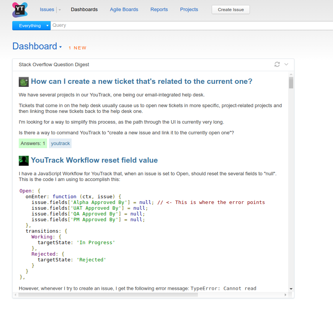This screenshot has height=310, width=333.
Task: Click the Create Issue button
Action: pyautogui.click(x=231, y=10)
